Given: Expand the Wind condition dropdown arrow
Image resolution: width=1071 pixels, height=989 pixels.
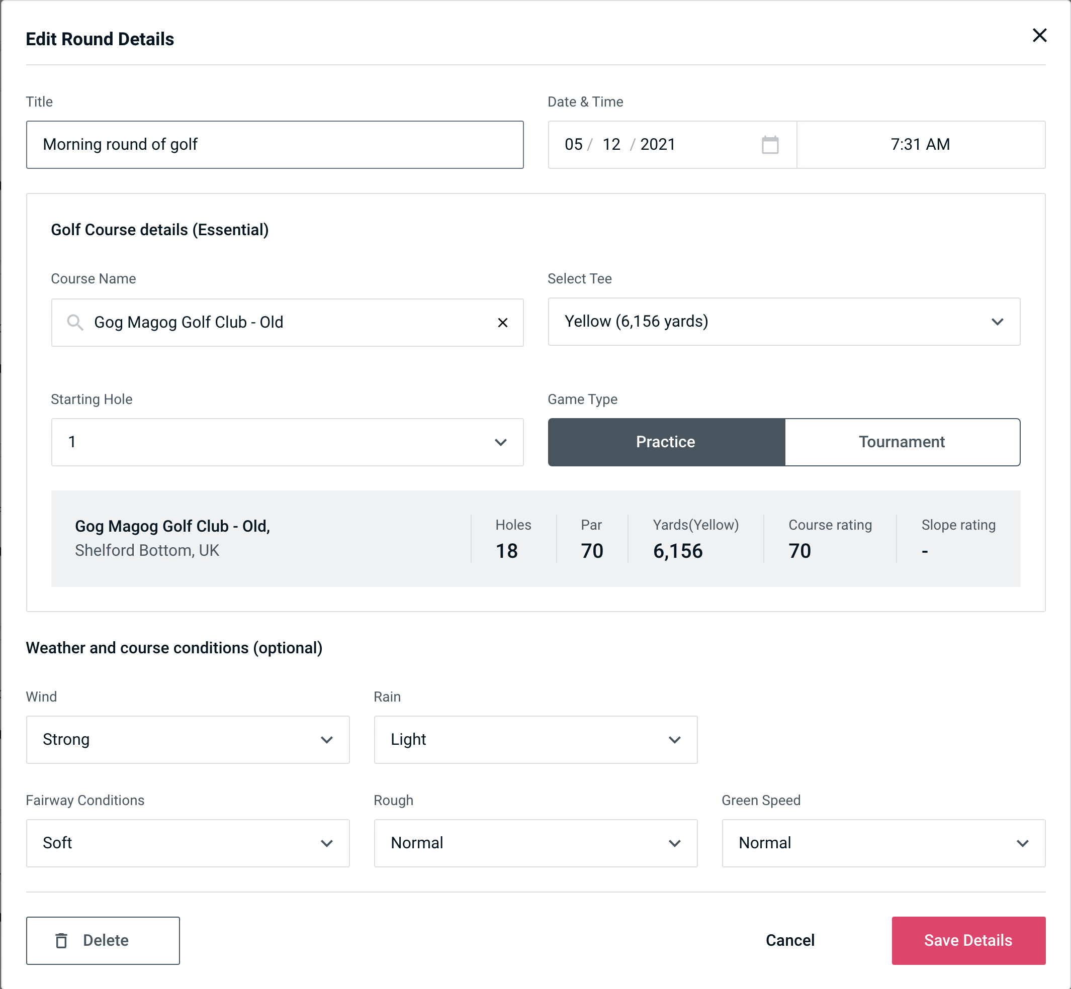Looking at the screenshot, I should click(326, 739).
